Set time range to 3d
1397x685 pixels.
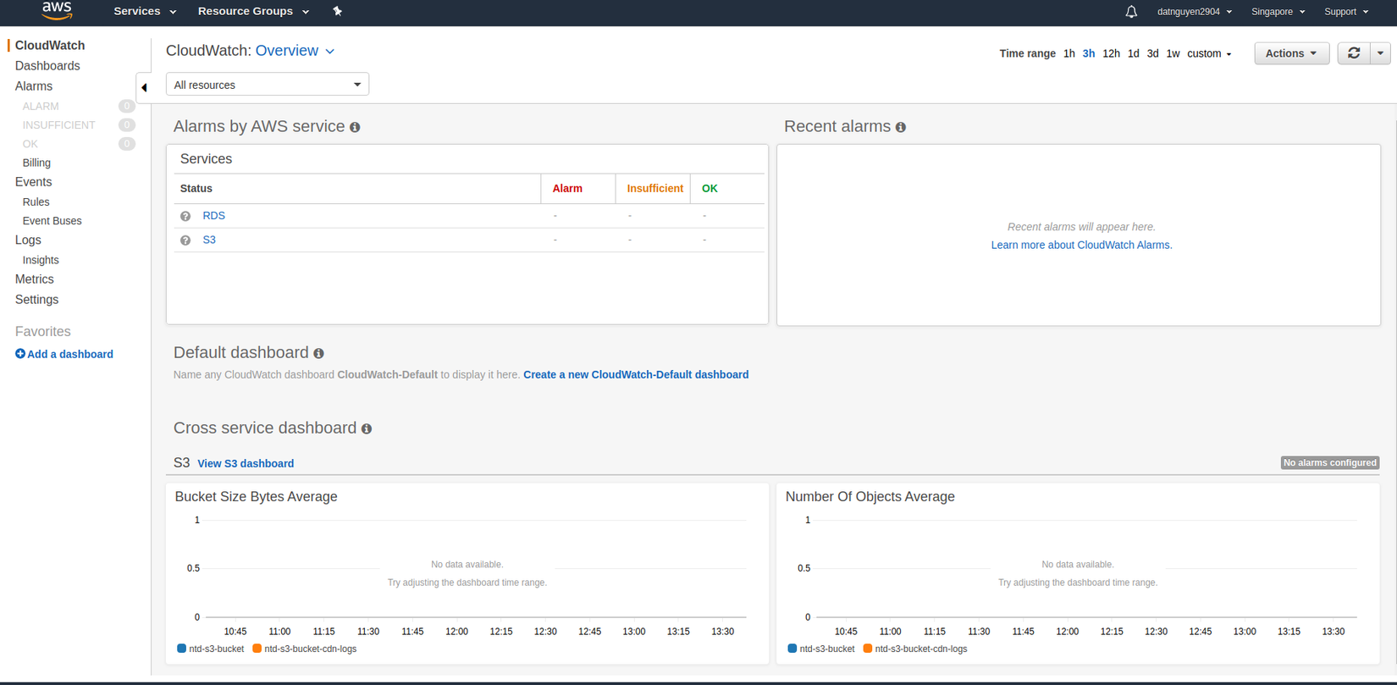point(1152,53)
